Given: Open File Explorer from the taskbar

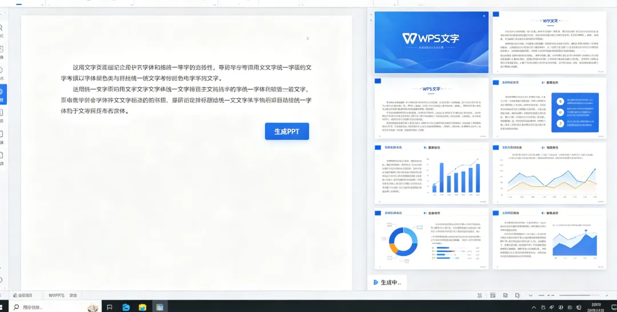Looking at the screenshot, I should (142, 307).
